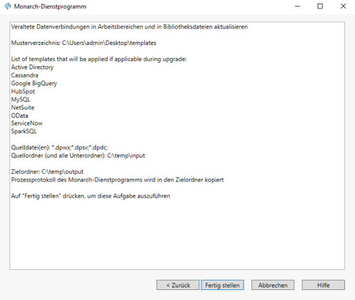Click the 'Zielordner: C:\temp\output' line
This screenshot has height=300, width=355.
[x=51, y=172]
